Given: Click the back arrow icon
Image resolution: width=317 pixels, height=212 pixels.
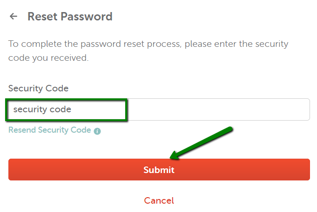Looking at the screenshot, I should 13,17.
